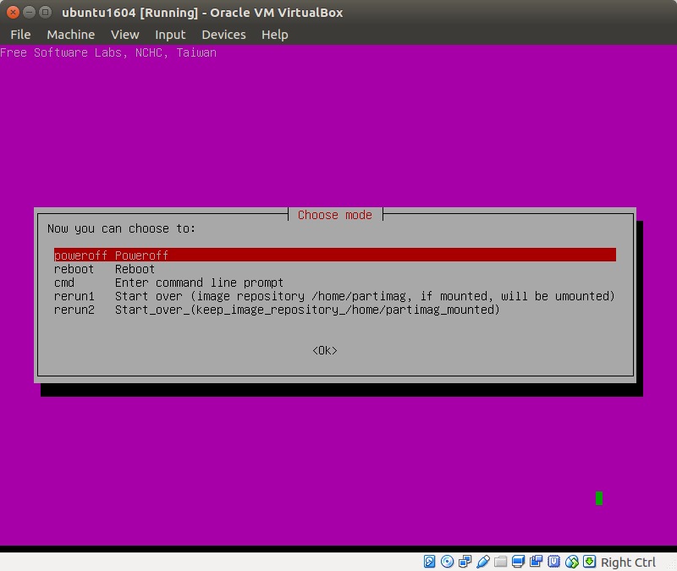Image resolution: width=677 pixels, height=571 pixels.
Task: Click the network adapters status icon
Action: 465,562
